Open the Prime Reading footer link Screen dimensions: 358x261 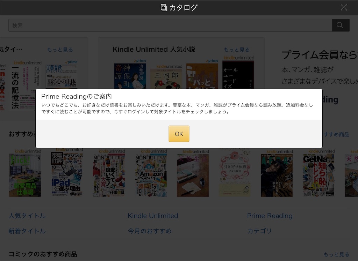[x=270, y=216]
